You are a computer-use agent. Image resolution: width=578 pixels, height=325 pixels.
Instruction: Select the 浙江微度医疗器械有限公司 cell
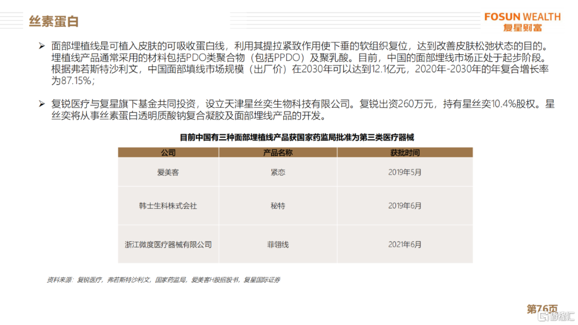(168, 245)
